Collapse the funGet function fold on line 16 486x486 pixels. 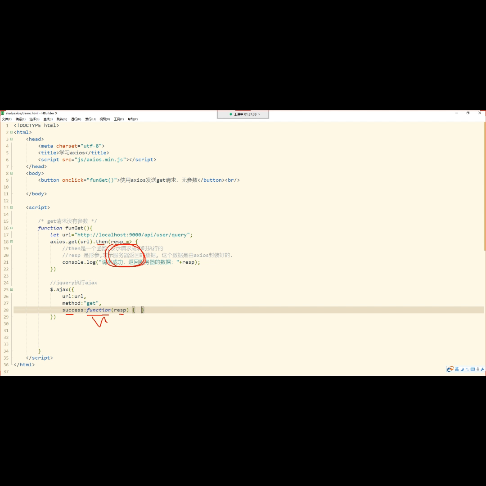[x=11, y=228]
